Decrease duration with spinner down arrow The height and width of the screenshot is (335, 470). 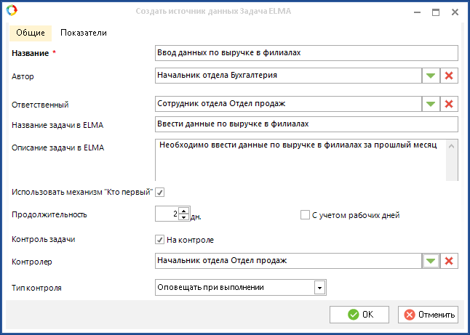[183, 218]
